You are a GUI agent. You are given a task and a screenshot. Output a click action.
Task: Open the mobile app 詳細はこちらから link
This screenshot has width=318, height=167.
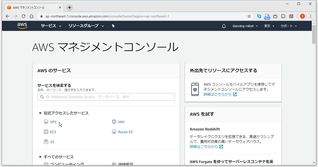tap(217, 94)
